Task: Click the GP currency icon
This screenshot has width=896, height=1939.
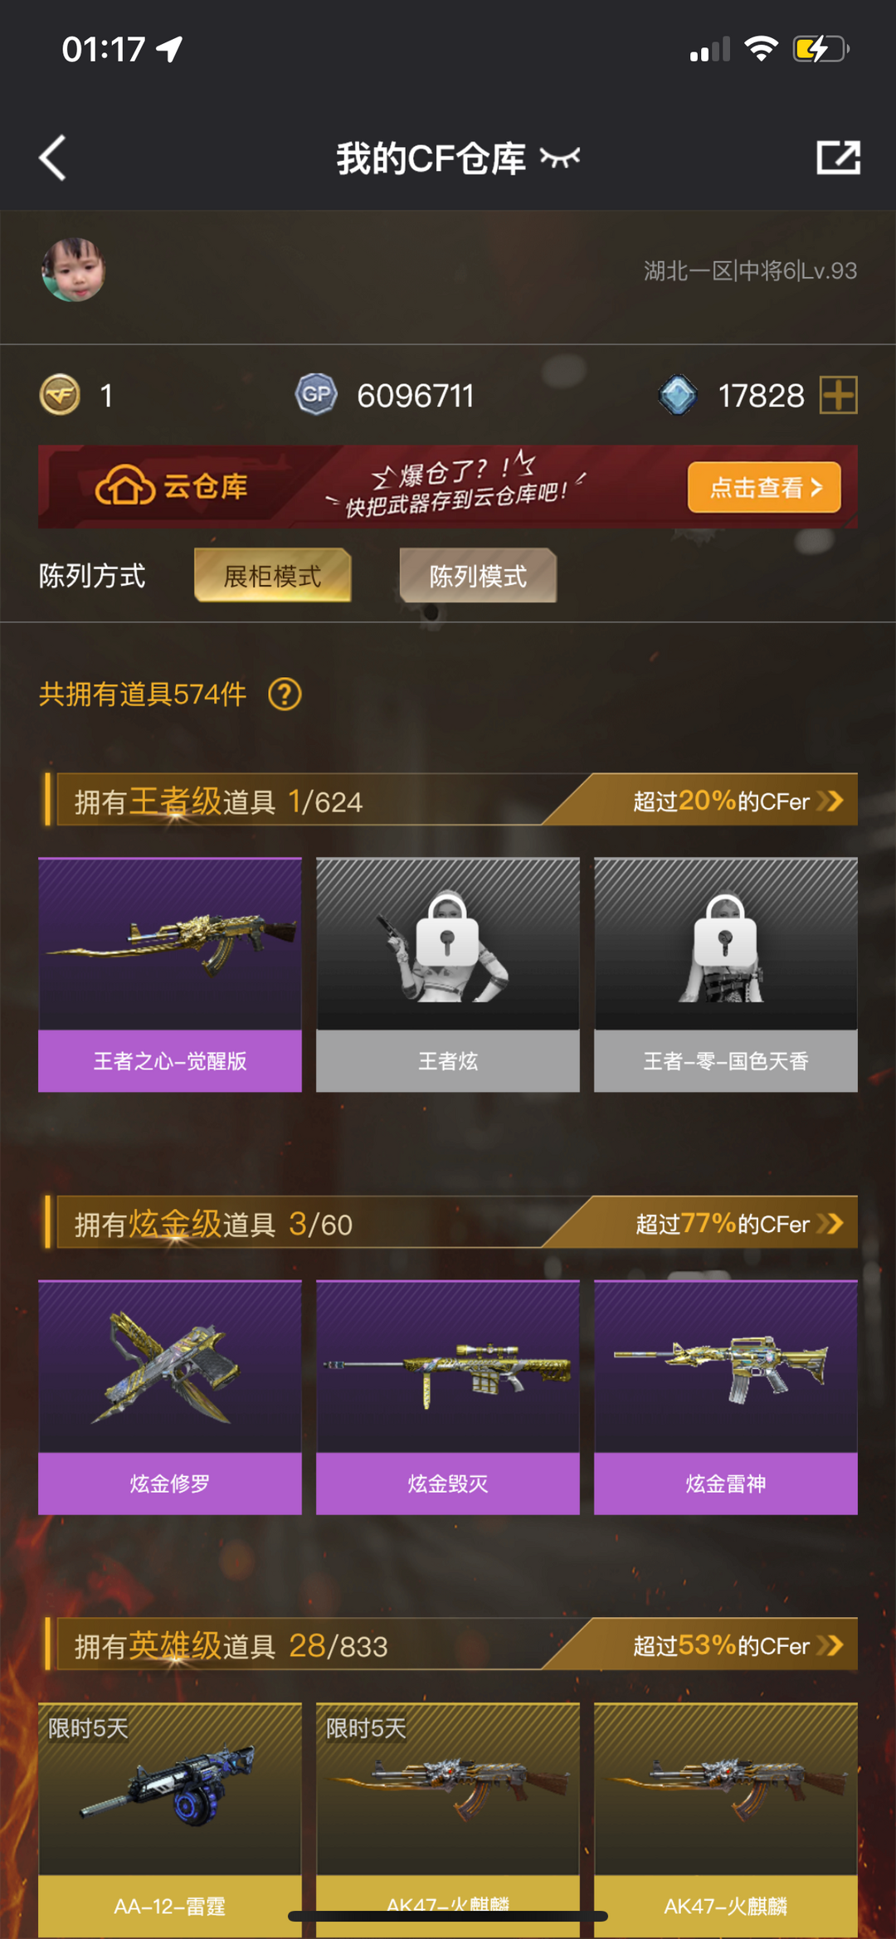Action: pos(316,395)
